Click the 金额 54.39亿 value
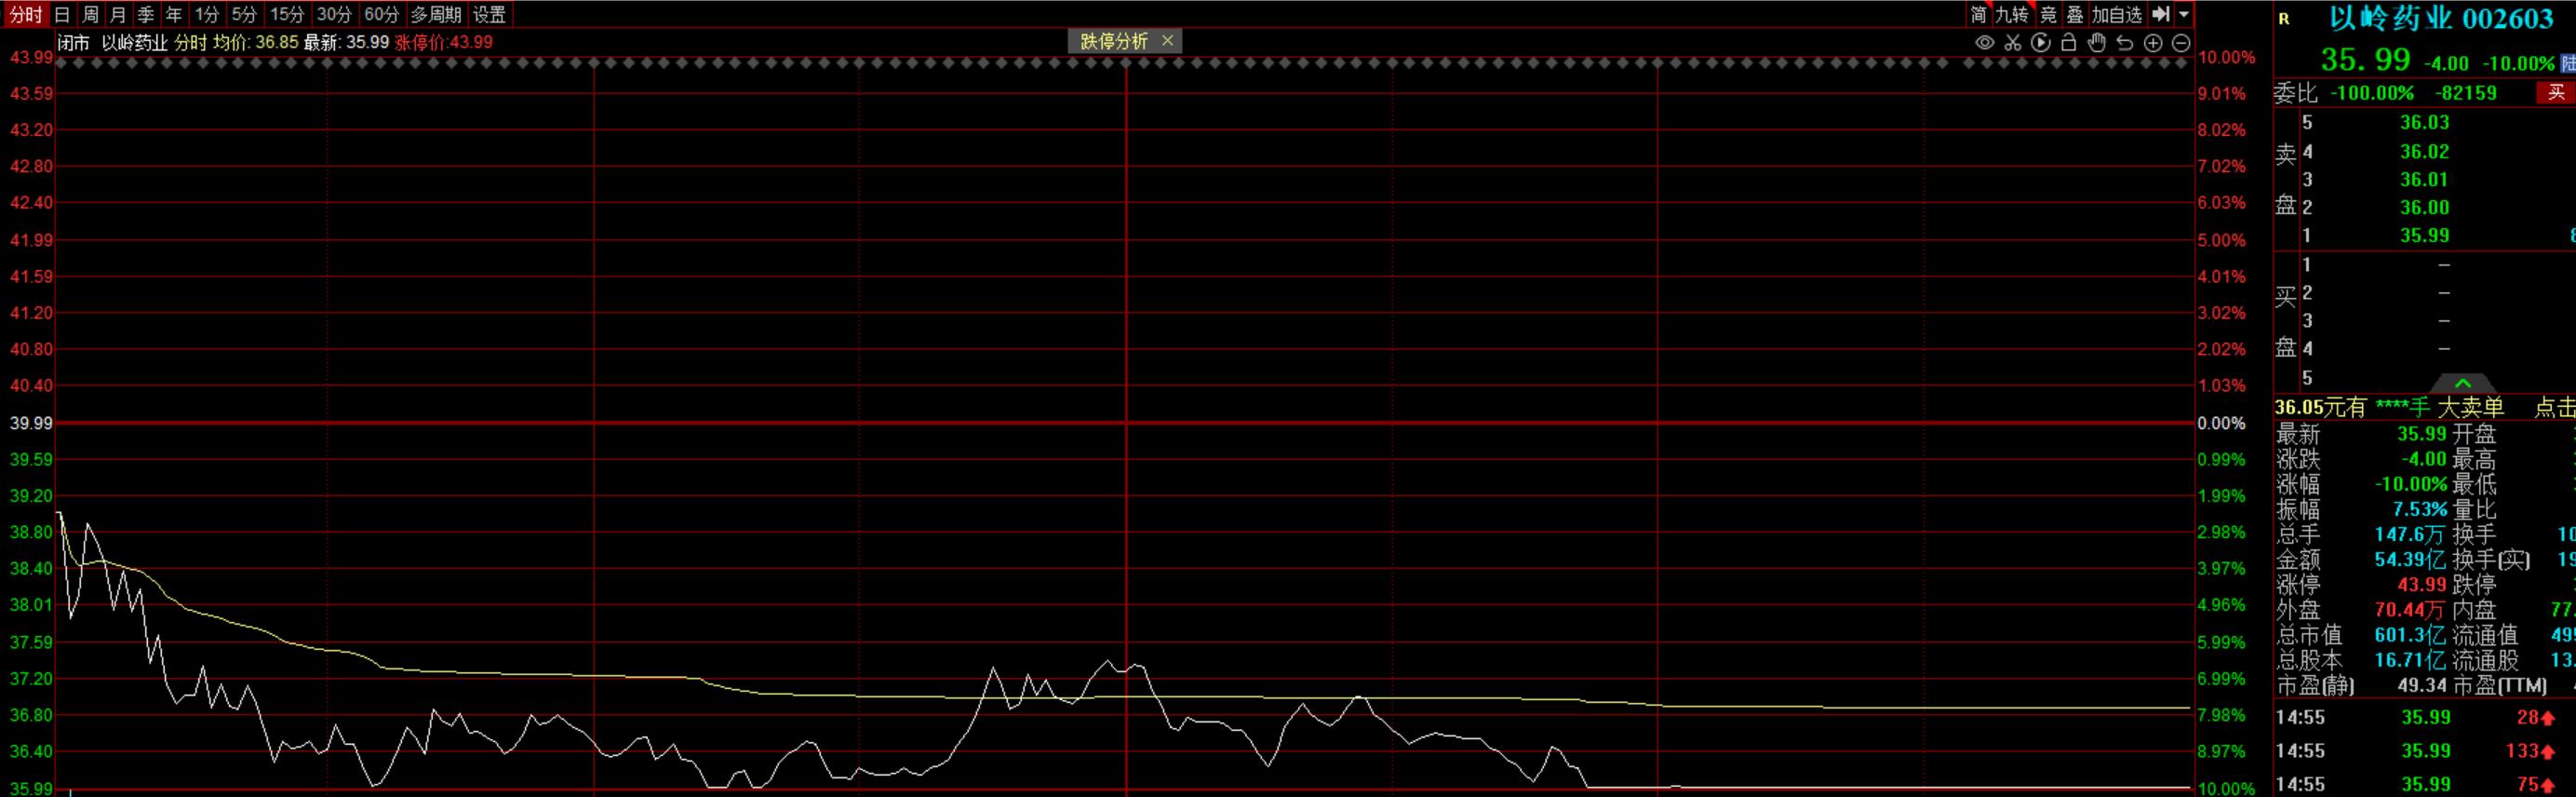 pyautogui.click(x=2409, y=559)
